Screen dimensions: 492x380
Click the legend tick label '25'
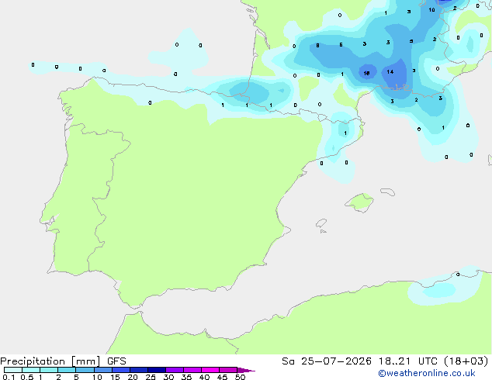(x=151, y=377)
